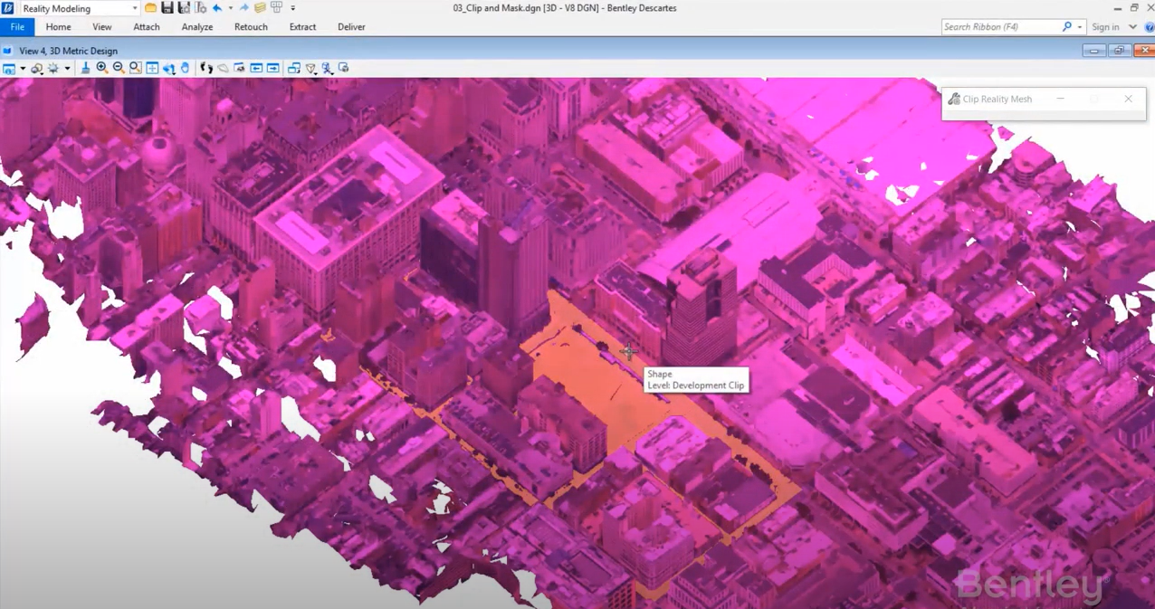Click the View Previous arrow icon
Viewport: 1155px width, 609px height.
click(x=256, y=68)
